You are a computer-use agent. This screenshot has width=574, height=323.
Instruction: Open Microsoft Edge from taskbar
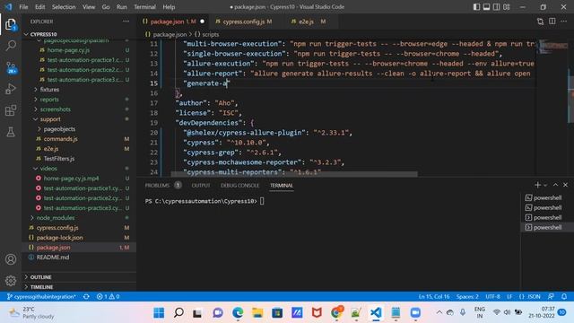[x=238, y=313]
